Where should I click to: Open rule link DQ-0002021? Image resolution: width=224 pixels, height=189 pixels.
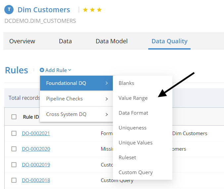coord(36,133)
